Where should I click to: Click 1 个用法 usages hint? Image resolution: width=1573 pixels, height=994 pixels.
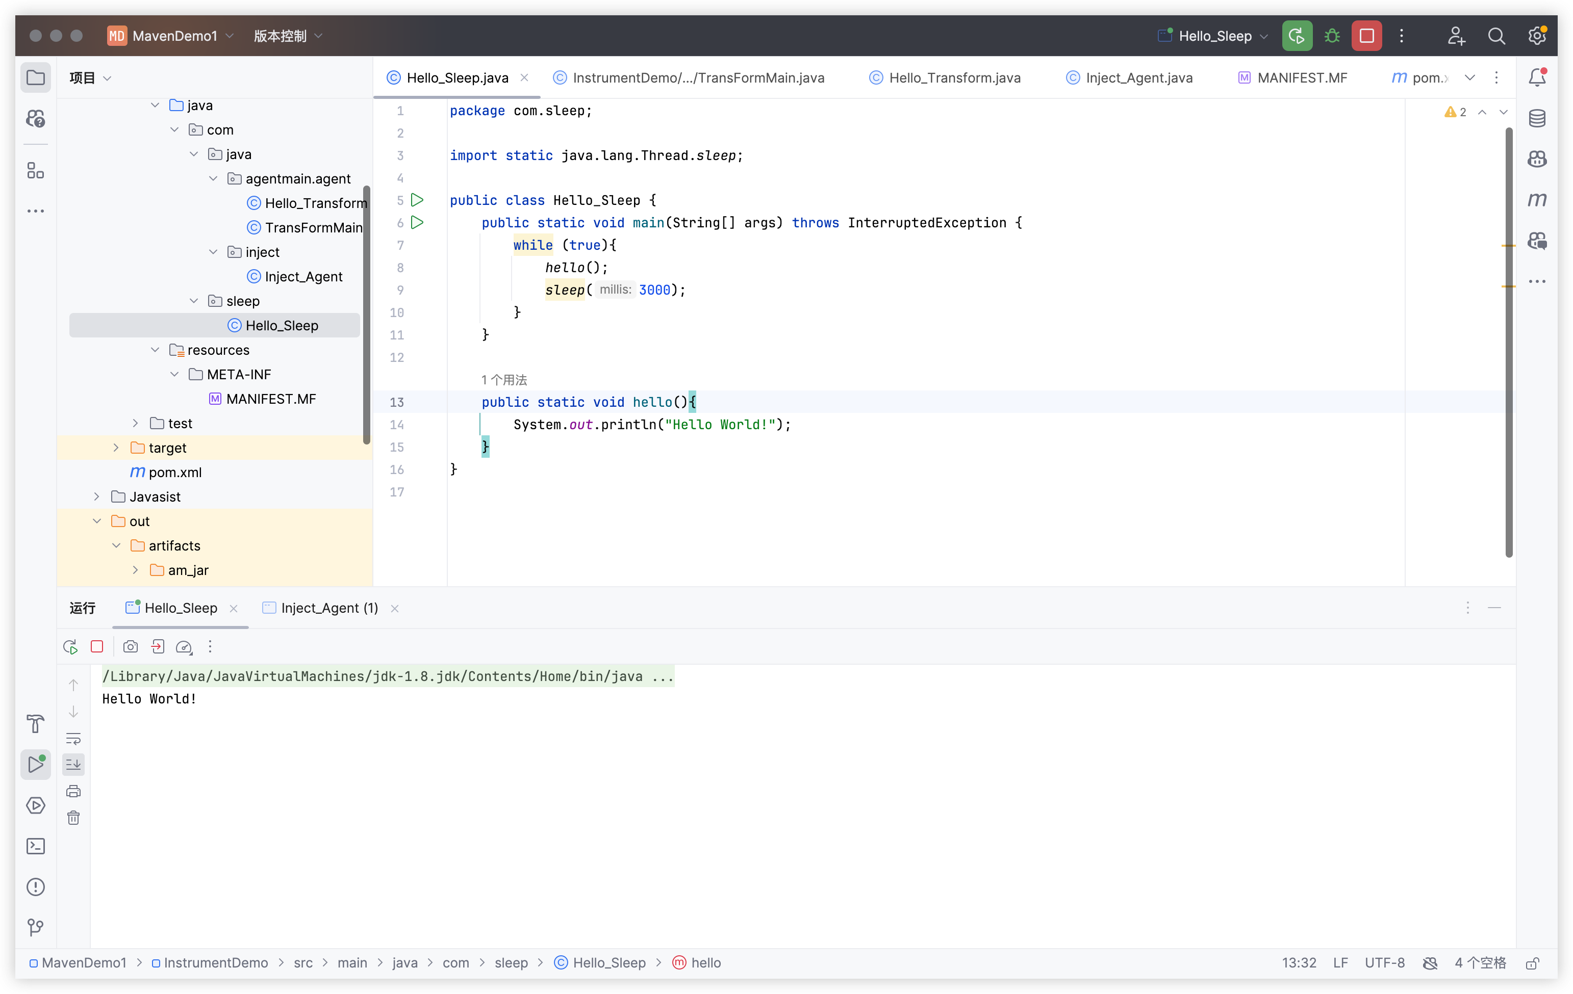point(504,380)
